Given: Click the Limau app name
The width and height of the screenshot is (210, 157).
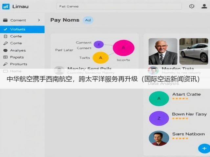Looking at the screenshot, I should (20, 7).
